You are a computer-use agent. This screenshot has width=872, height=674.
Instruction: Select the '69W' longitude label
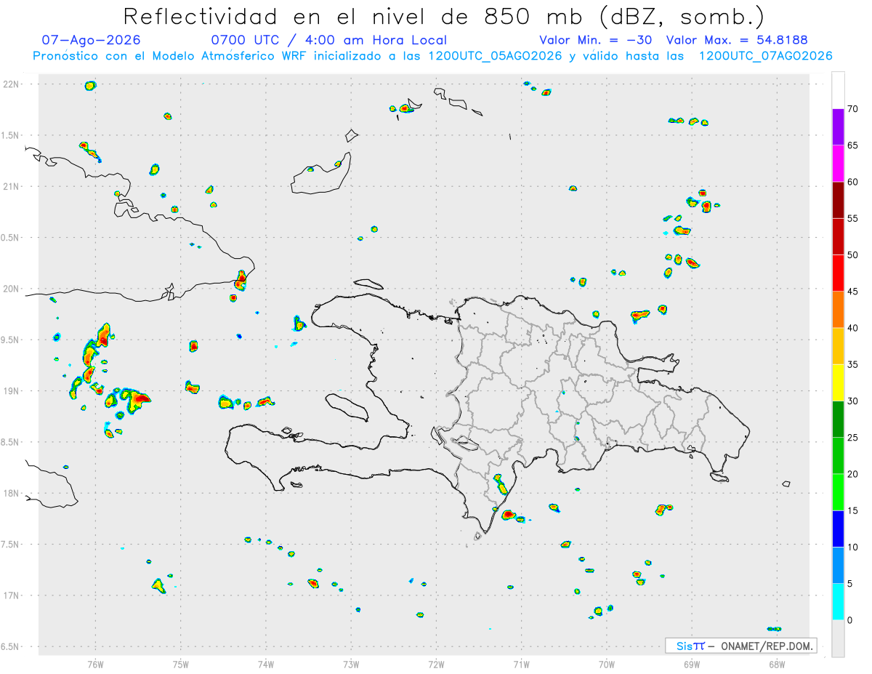692,664
